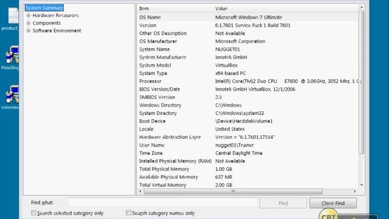Click the value Microsoft Windows 7 Ultimate

(249, 17)
